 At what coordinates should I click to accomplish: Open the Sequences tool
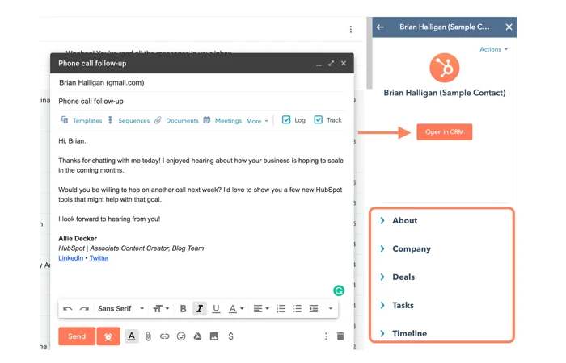coord(129,120)
